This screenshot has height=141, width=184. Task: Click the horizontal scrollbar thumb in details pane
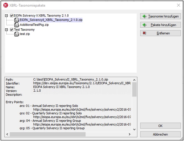48,134
